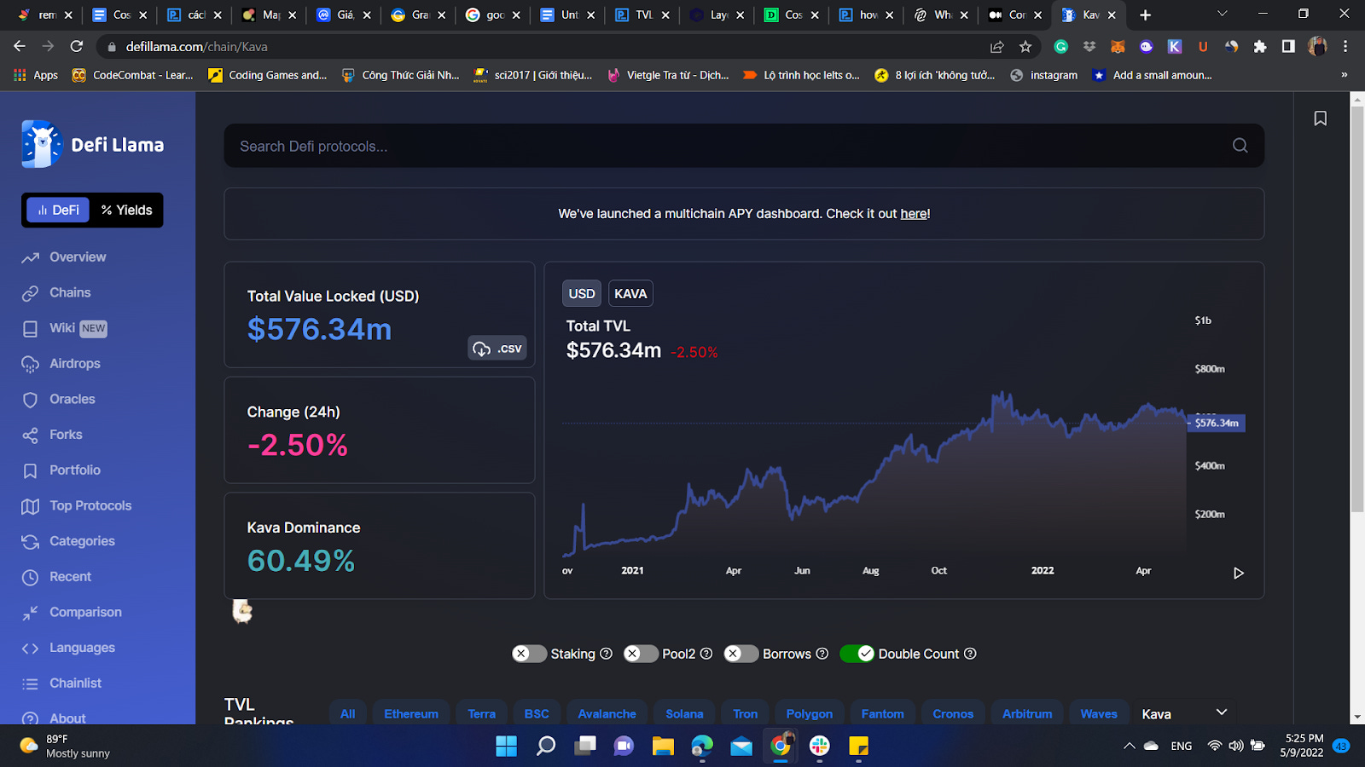Open the About link in sidebar
Screen dimensions: 1365x767
click(67, 718)
